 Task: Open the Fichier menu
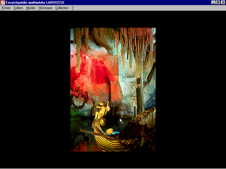coord(6,8)
